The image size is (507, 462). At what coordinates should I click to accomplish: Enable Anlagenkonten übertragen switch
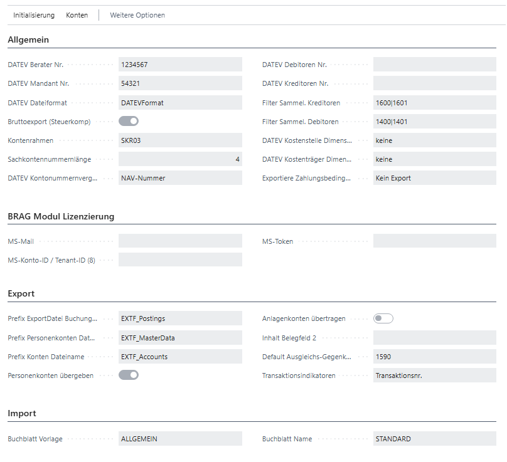tap(383, 318)
